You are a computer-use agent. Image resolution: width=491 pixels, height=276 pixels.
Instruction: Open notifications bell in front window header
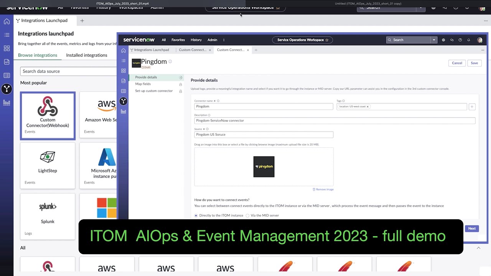468,40
